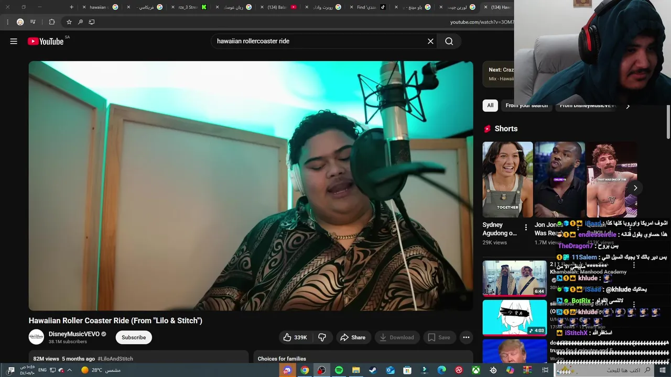Subscribe to DisneyMusicVEVO
The width and height of the screenshot is (671, 377).
coord(134,338)
